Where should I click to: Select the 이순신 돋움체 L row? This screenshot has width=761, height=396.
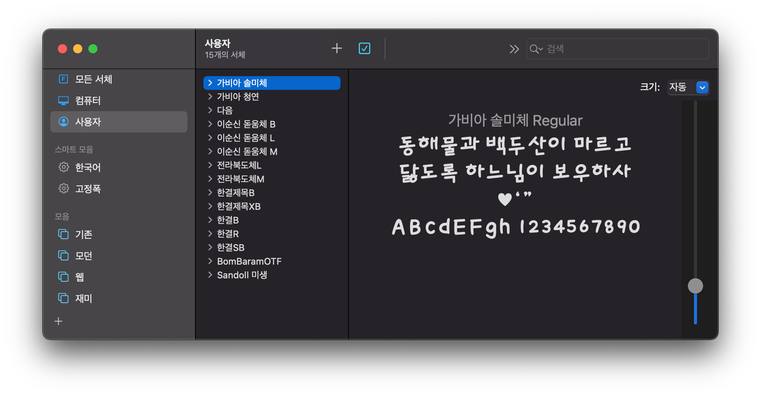(x=272, y=138)
